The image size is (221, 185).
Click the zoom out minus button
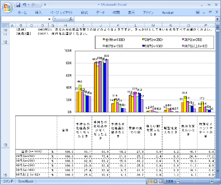(178, 181)
